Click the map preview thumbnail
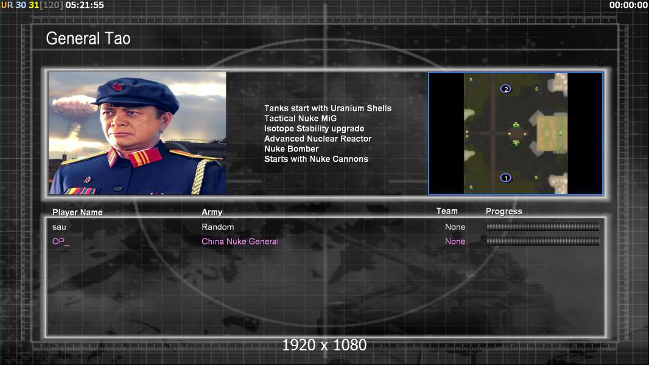The image size is (649, 365). 515,133
